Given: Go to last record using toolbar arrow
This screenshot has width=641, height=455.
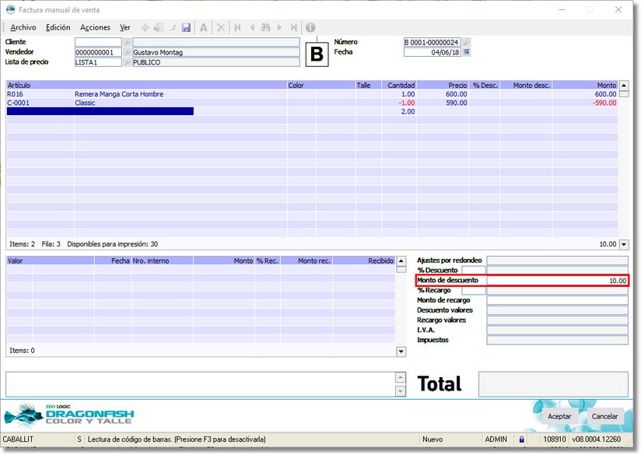Looking at the screenshot, I should pos(292,27).
